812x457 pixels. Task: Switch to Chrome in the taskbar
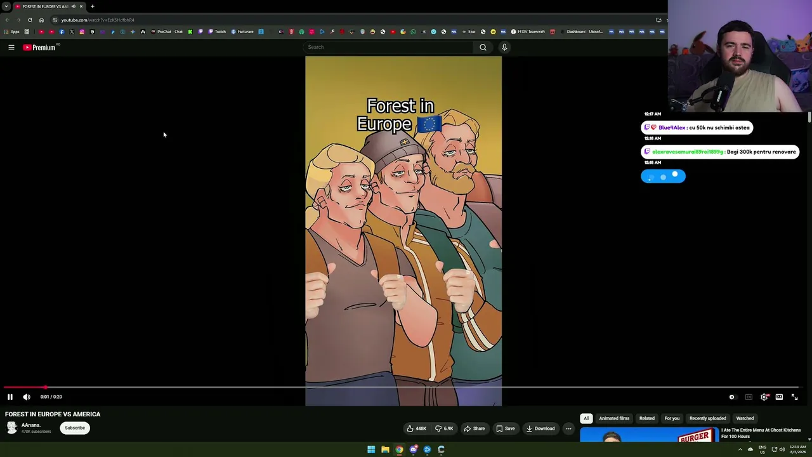[x=399, y=449]
